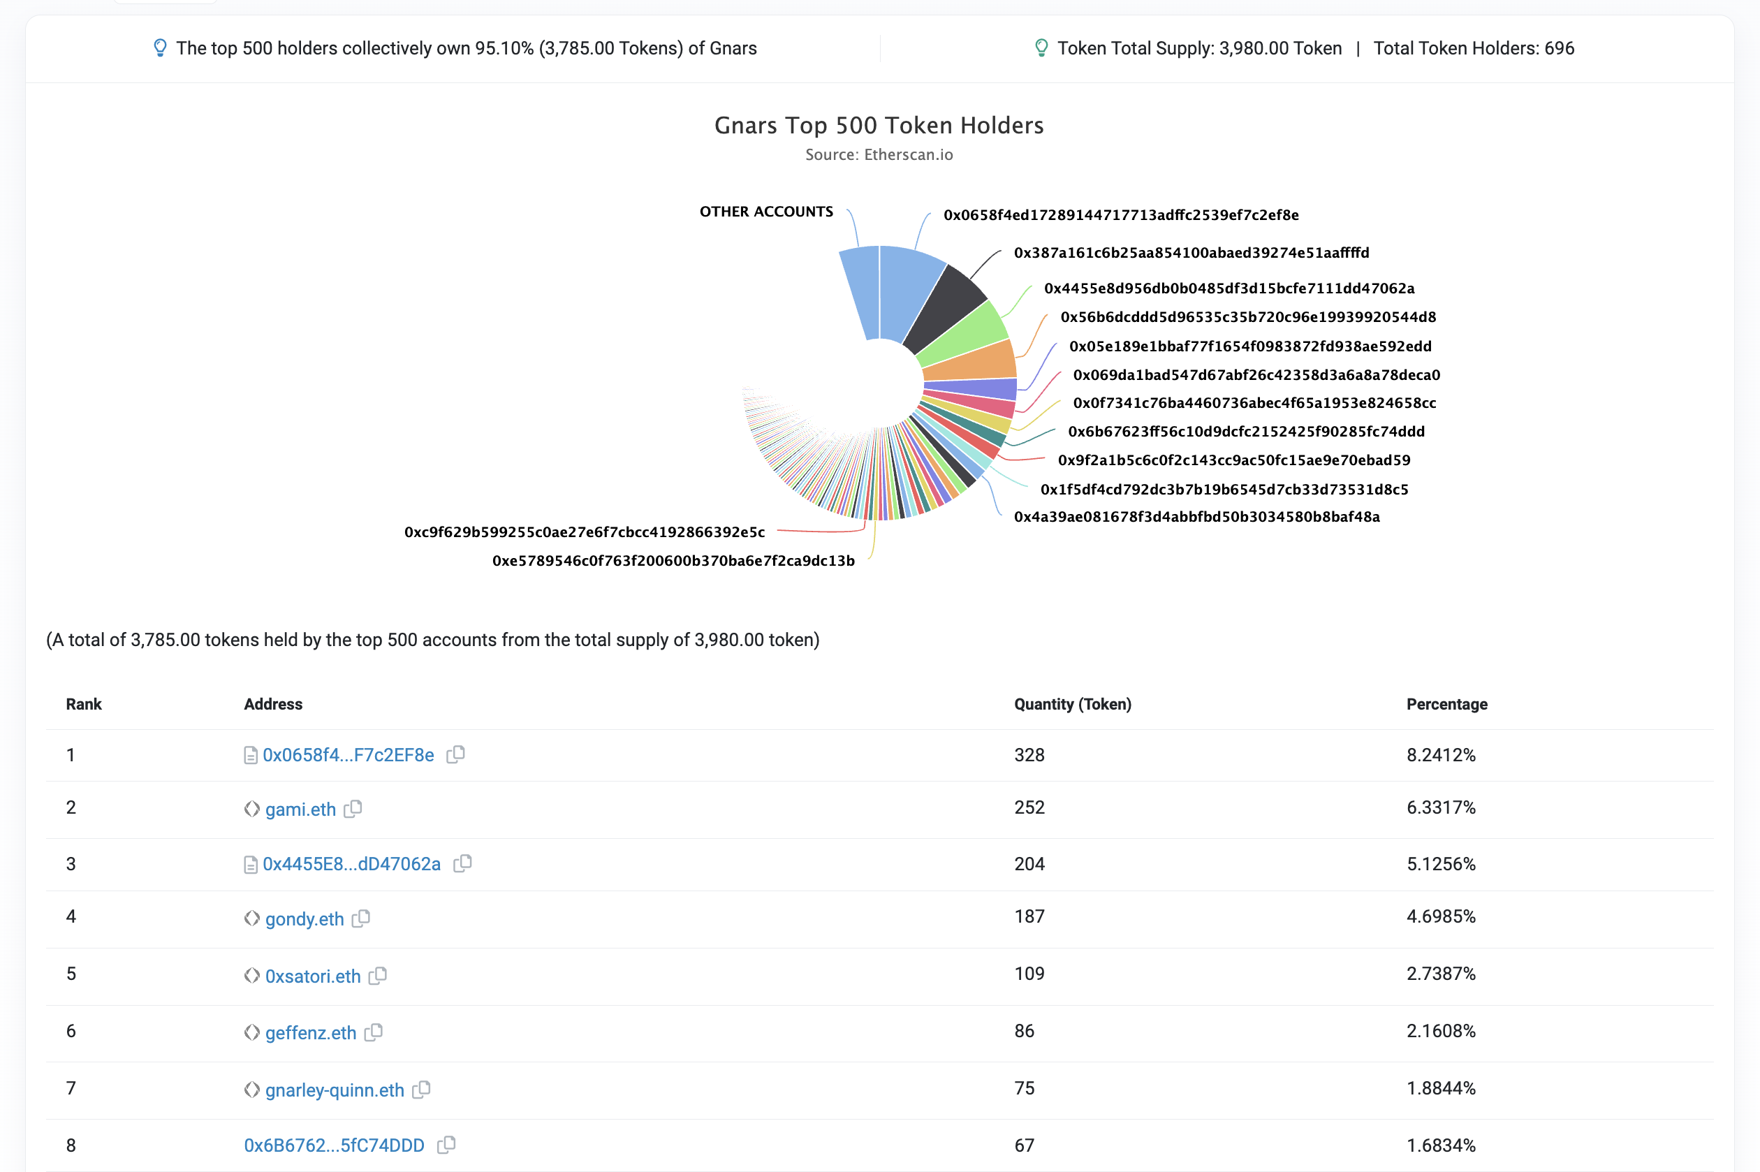This screenshot has height=1172, width=1760.
Task: Open 0x0658f4...F7c2EF8e address link
Action: click(x=349, y=755)
